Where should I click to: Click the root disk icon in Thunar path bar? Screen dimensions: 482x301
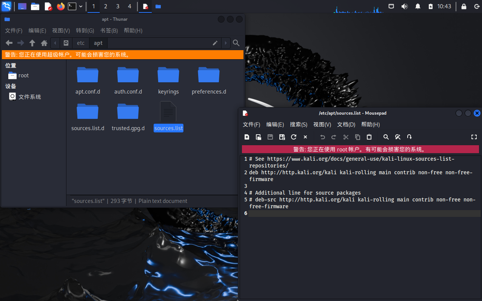tap(66, 43)
